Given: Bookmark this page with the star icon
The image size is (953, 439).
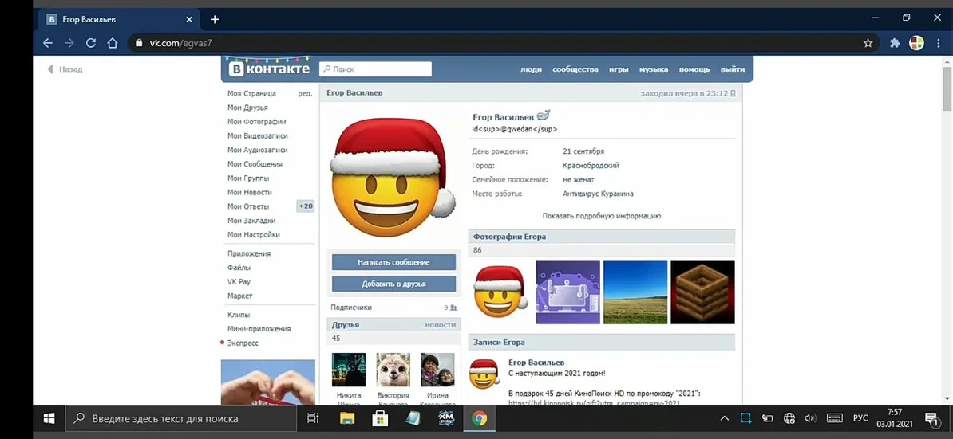Looking at the screenshot, I should click(868, 43).
